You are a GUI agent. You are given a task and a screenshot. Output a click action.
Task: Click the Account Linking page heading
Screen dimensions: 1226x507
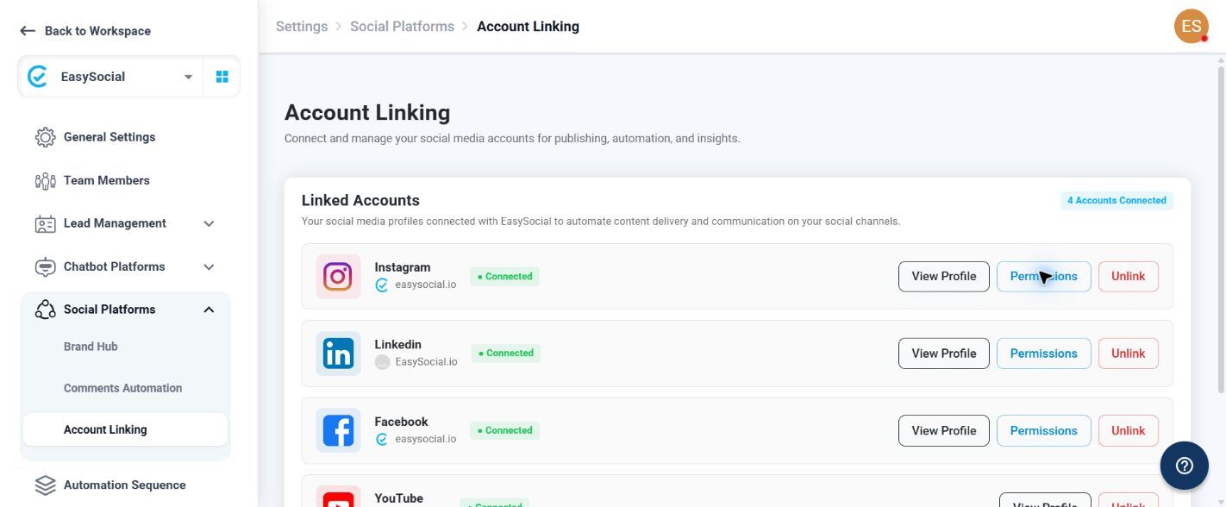pyautogui.click(x=367, y=113)
